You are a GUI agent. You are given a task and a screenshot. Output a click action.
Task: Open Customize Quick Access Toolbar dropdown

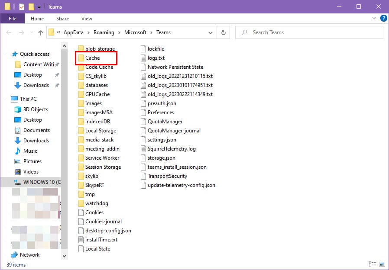click(x=39, y=7)
